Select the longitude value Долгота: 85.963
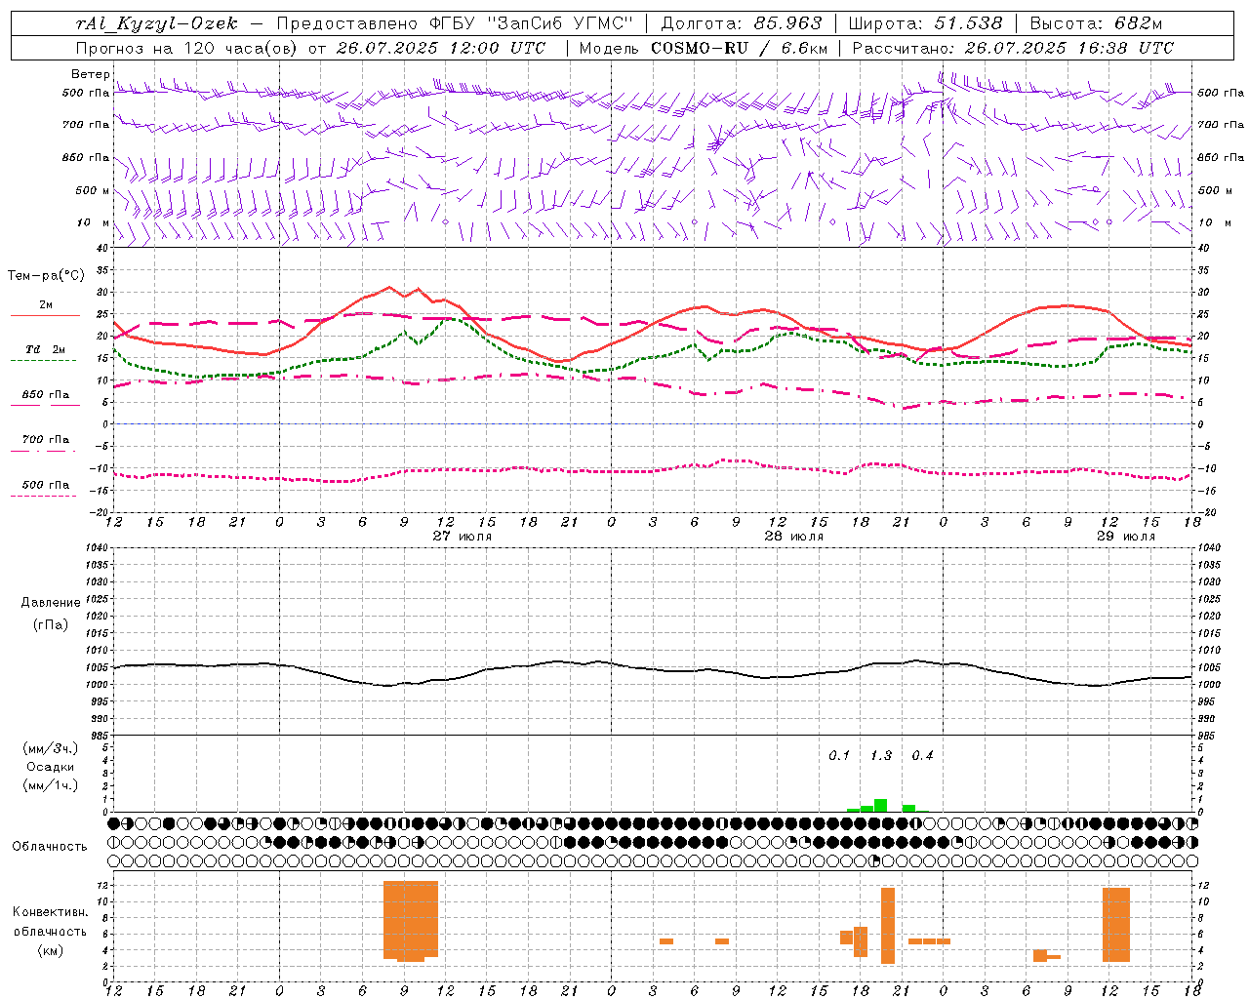1249x999 pixels. pos(742,23)
